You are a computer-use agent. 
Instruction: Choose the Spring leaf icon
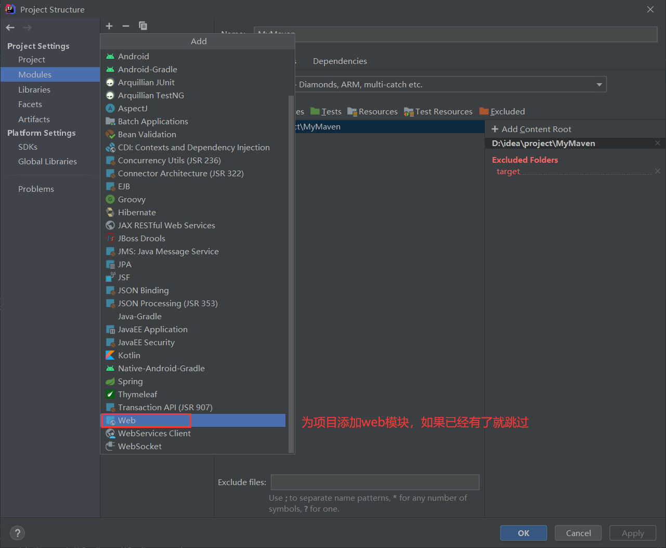pyautogui.click(x=110, y=381)
